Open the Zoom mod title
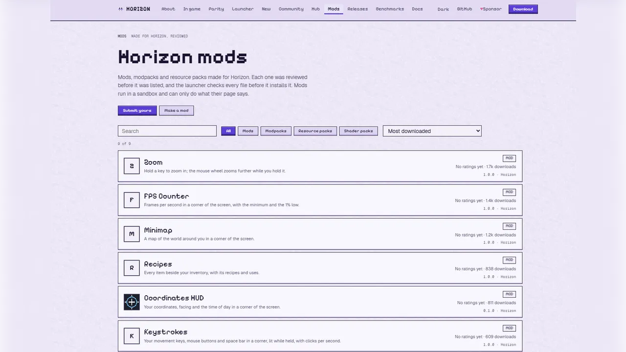 tap(153, 162)
